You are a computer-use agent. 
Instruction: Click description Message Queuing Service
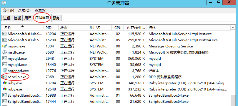tap(171, 46)
